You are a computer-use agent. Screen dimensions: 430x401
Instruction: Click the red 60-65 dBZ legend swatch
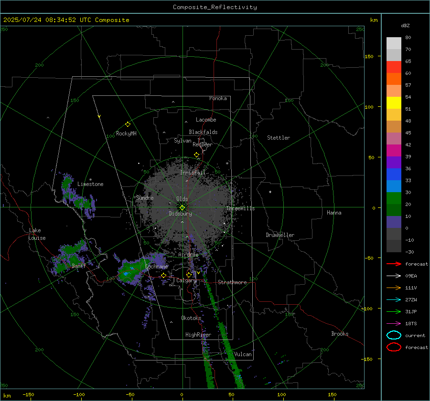394,67
